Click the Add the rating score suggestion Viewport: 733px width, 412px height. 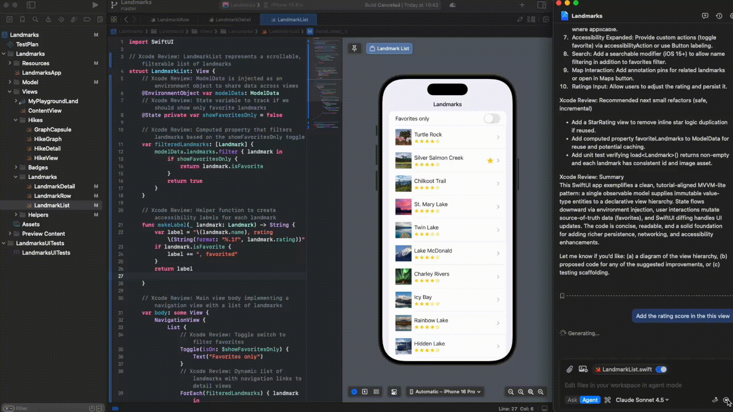click(x=681, y=316)
